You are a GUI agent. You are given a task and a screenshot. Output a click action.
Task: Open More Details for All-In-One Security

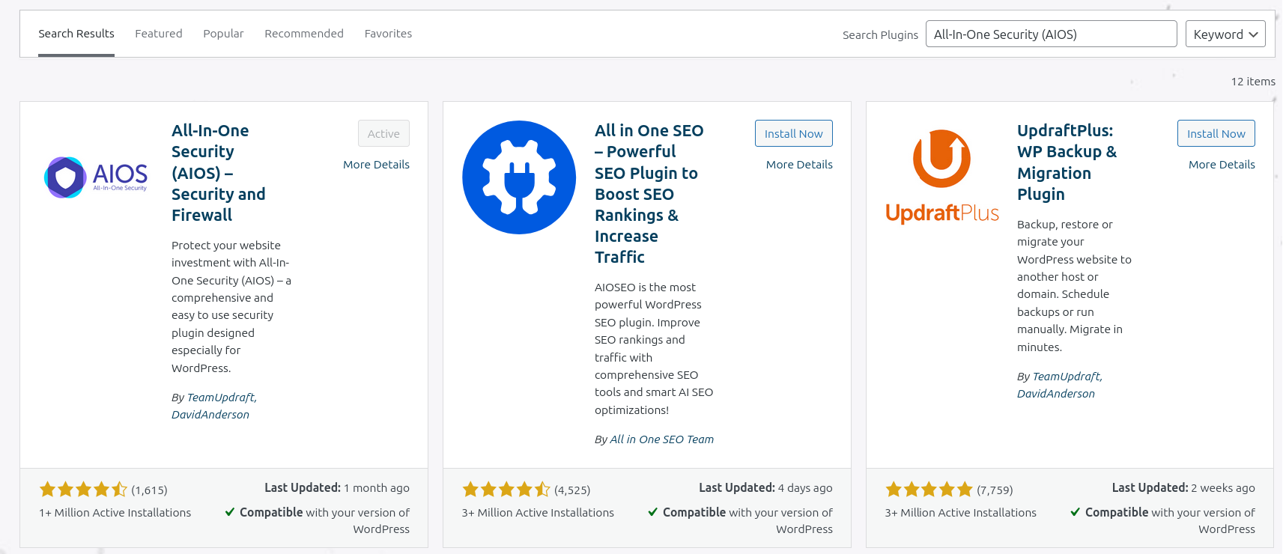376,165
